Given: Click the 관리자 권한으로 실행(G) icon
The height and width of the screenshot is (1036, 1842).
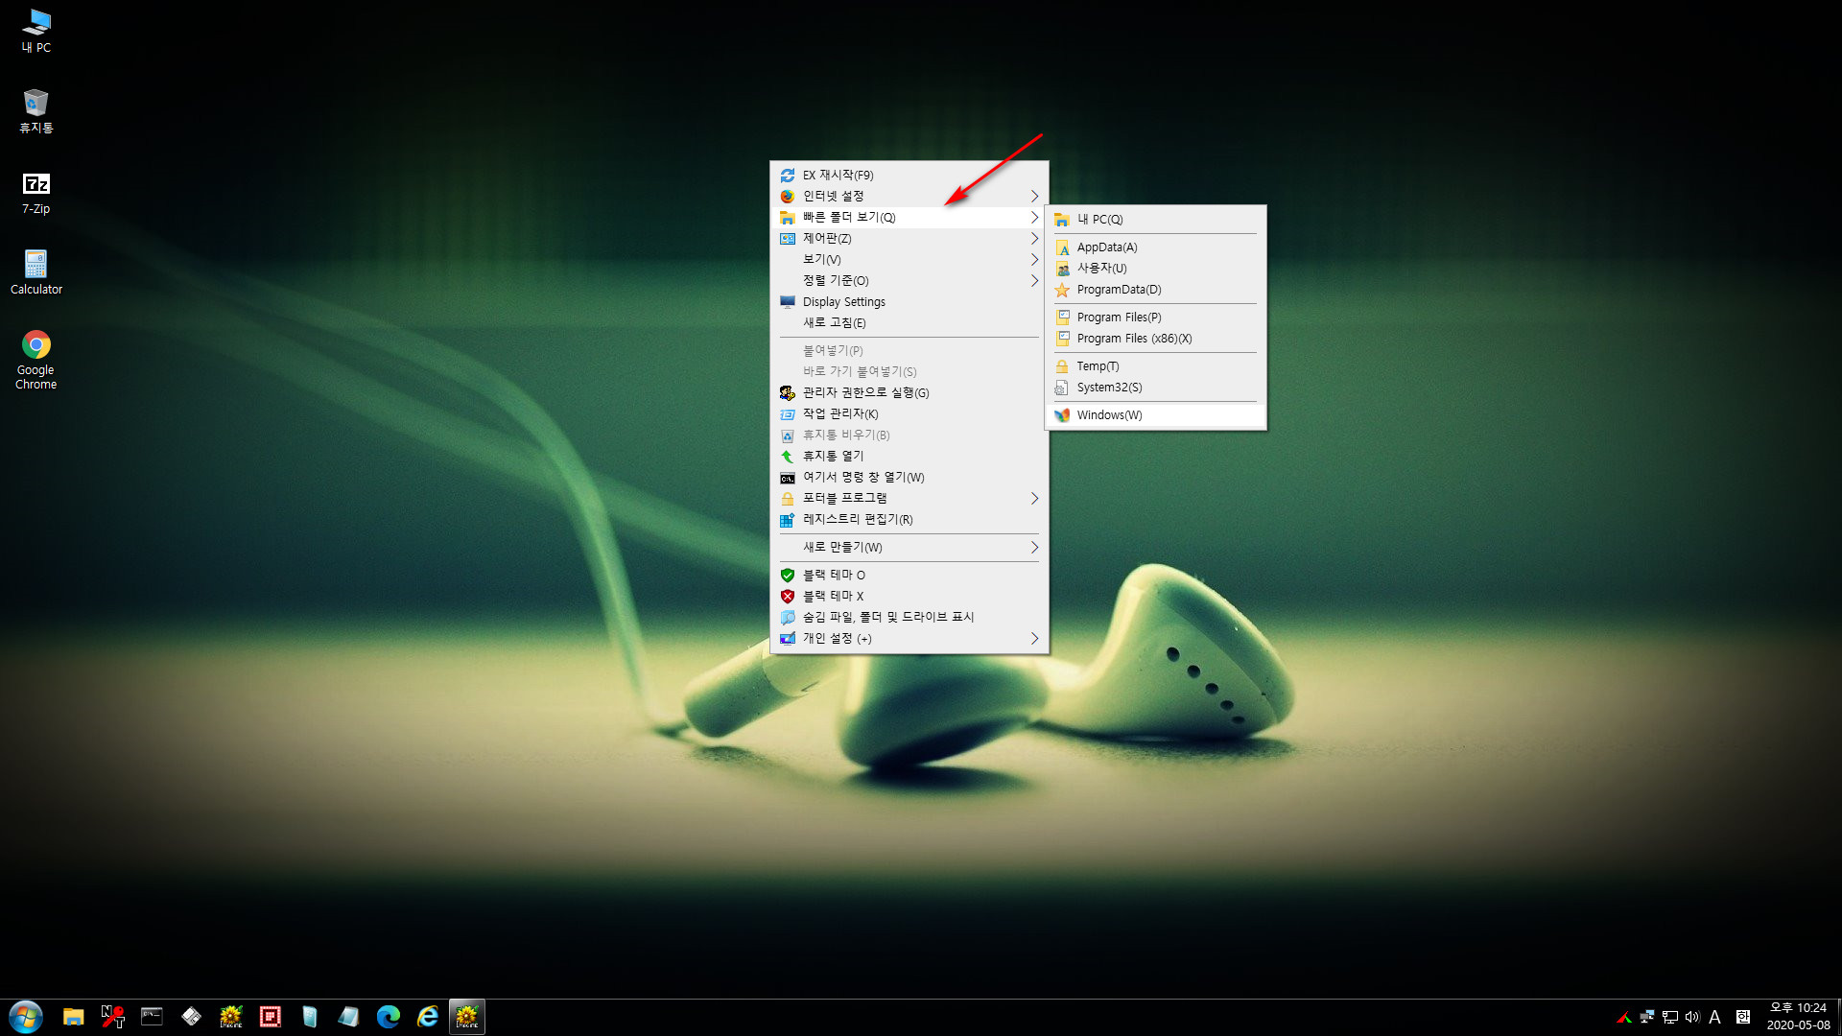Looking at the screenshot, I should pyautogui.click(x=787, y=393).
